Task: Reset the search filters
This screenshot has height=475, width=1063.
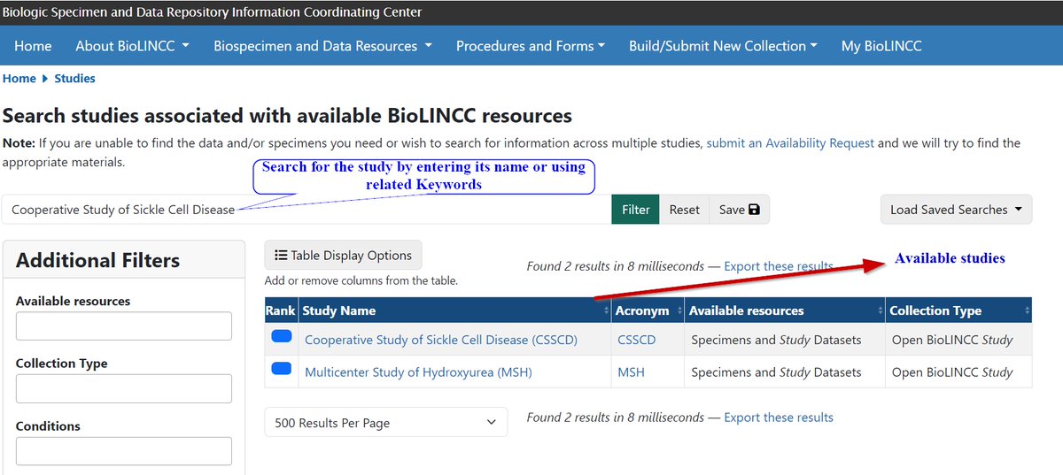Action: point(684,210)
